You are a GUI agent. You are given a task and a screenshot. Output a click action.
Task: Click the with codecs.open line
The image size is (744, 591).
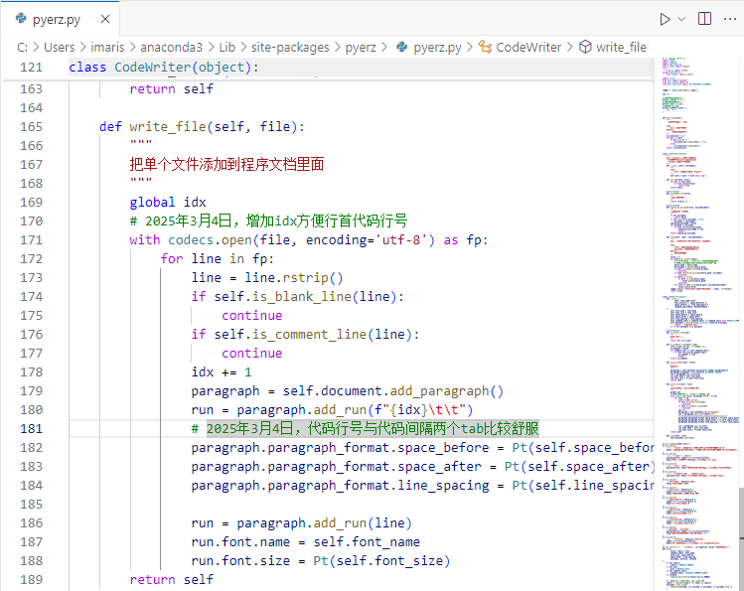click(x=308, y=240)
